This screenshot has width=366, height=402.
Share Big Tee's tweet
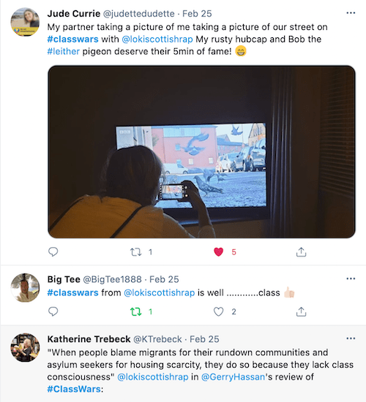click(x=301, y=312)
